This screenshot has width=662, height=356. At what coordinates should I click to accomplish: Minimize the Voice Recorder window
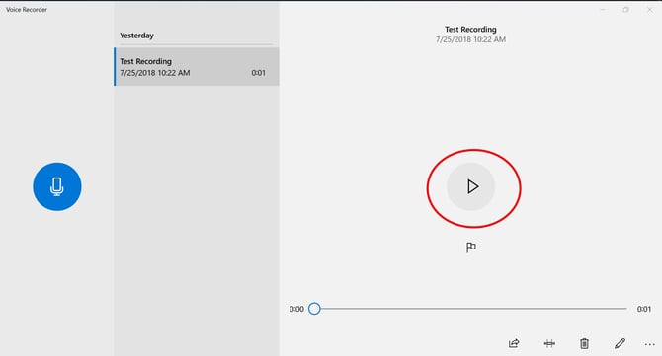[603, 9]
